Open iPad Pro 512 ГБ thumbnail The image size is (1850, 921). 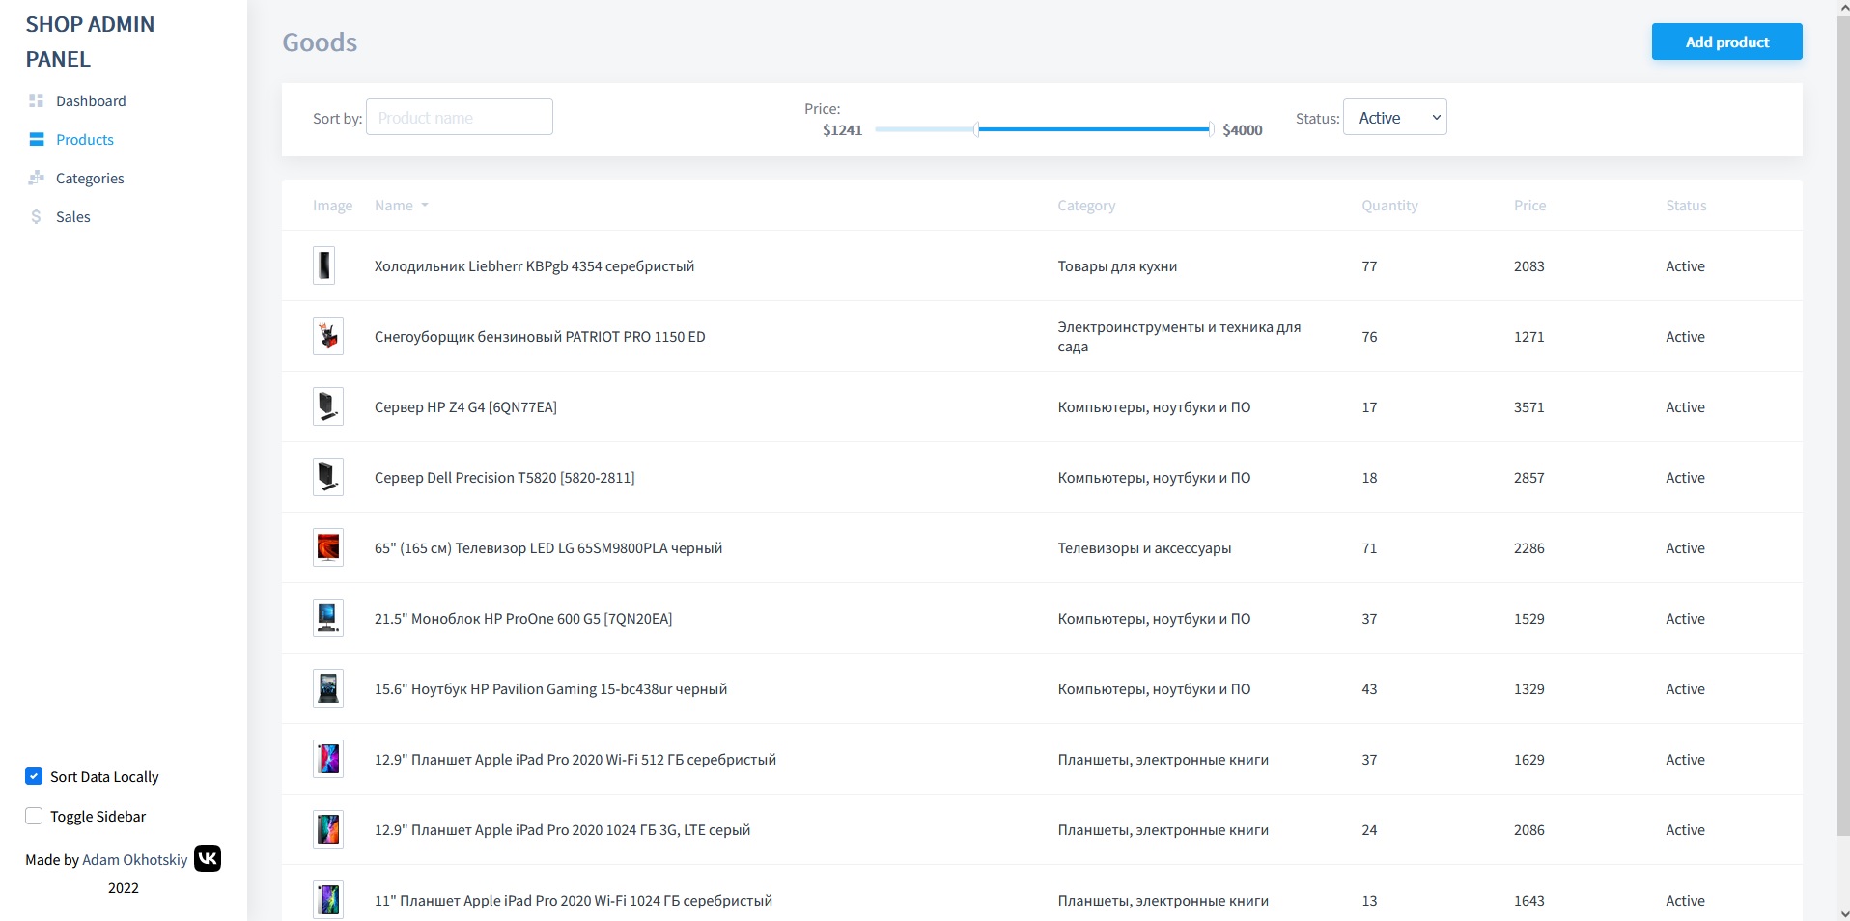coord(328,759)
